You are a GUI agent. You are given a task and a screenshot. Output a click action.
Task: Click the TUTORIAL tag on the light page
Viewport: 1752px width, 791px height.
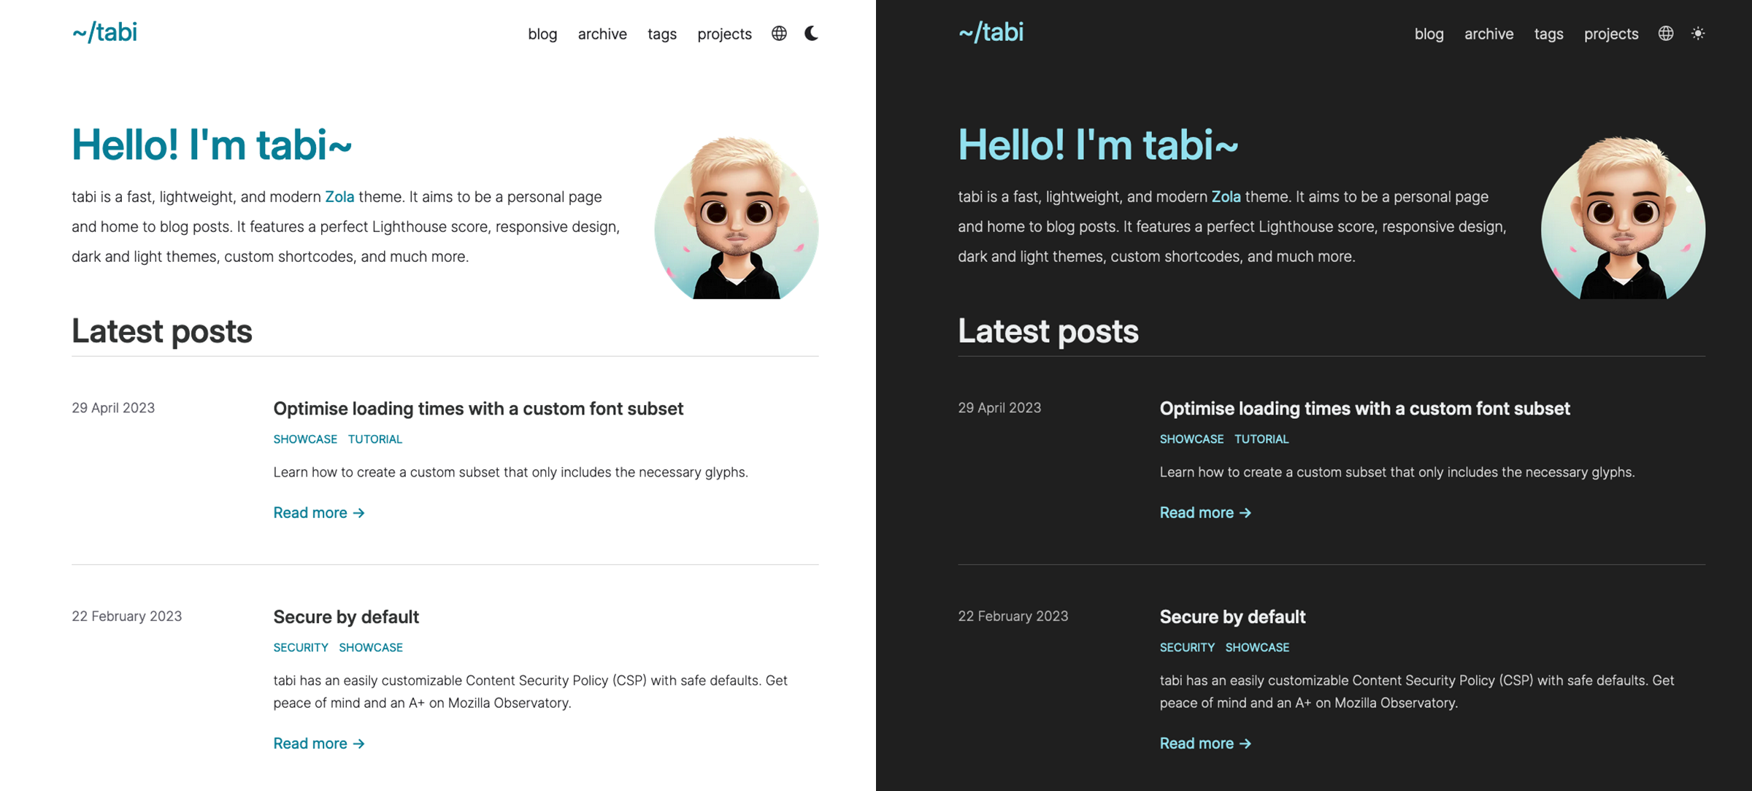click(x=374, y=439)
